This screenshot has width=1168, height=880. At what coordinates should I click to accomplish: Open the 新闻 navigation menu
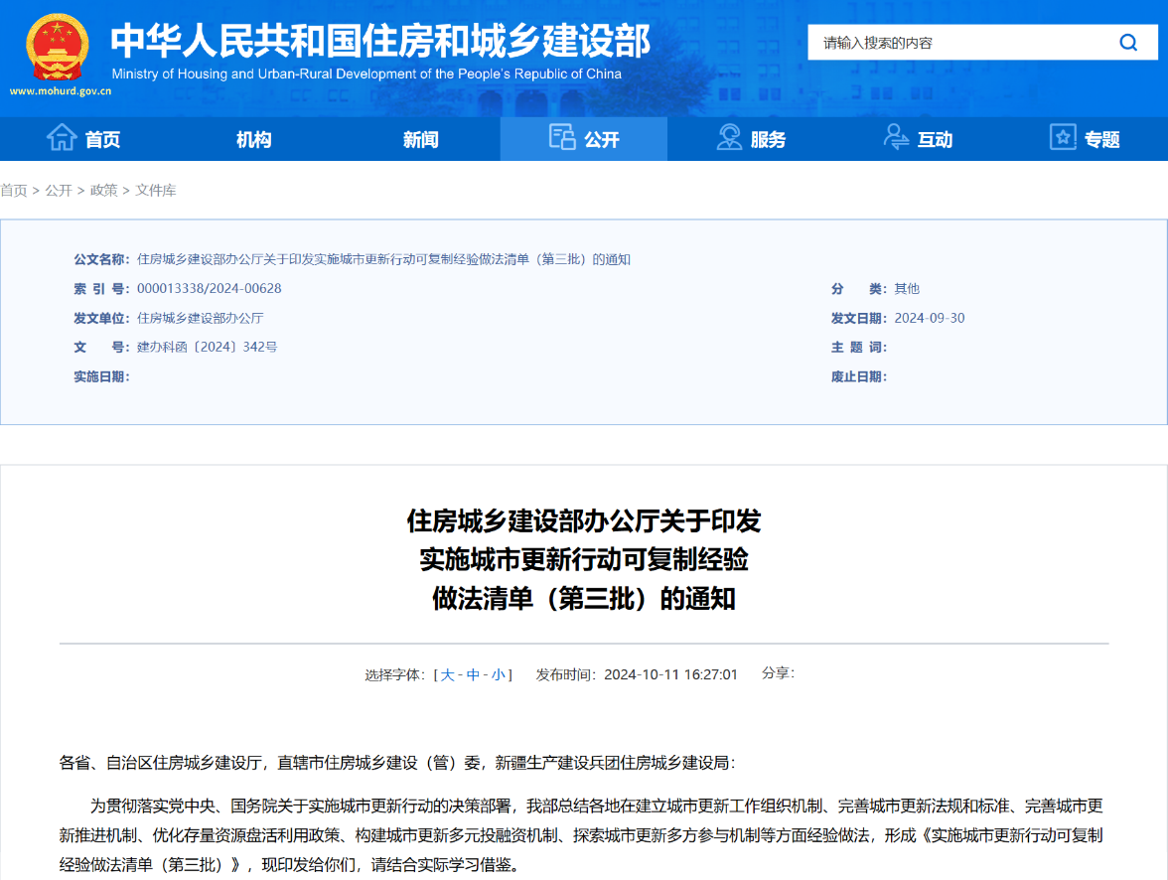pyautogui.click(x=420, y=140)
